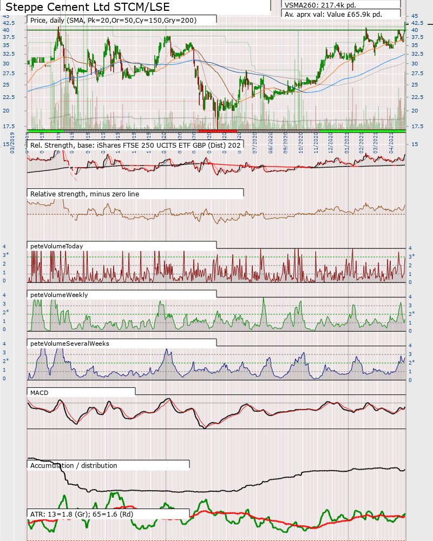Screen dimensions: 433x541
Task: Click the 17.5 value on the left price axis
Action: (9, 127)
